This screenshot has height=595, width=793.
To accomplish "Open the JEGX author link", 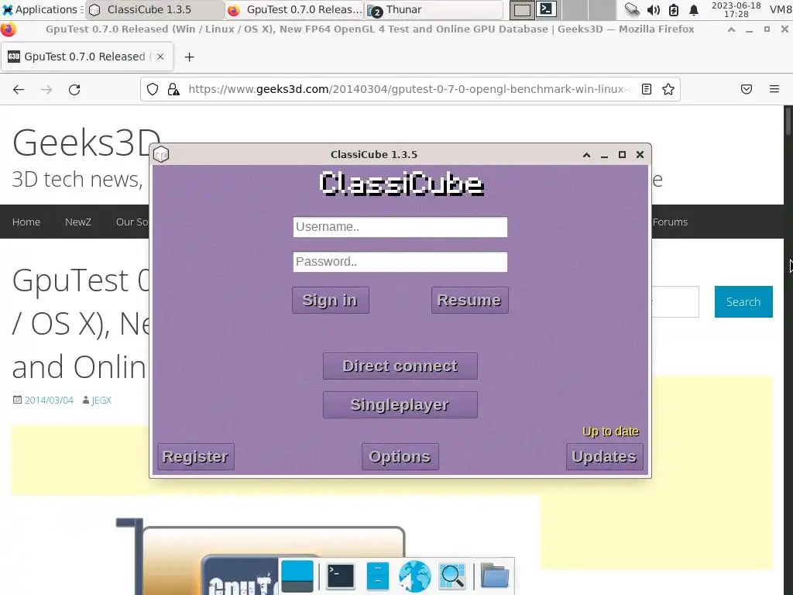I will tap(101, 401).
